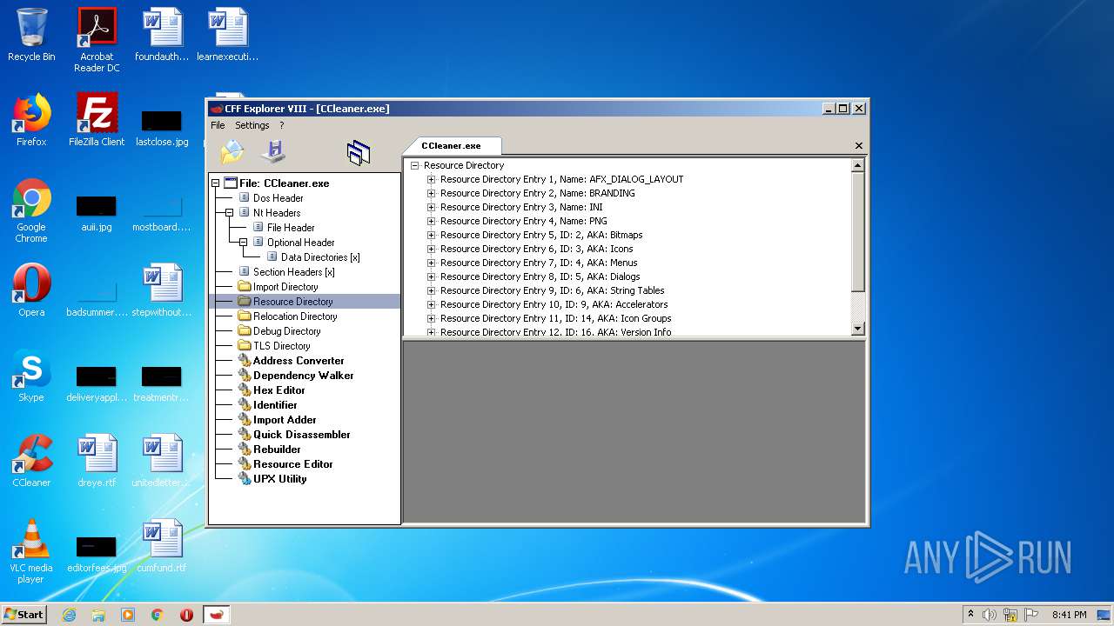Expand Resource Directory Entry 5 Bitmaps

(x=431, y=235)
